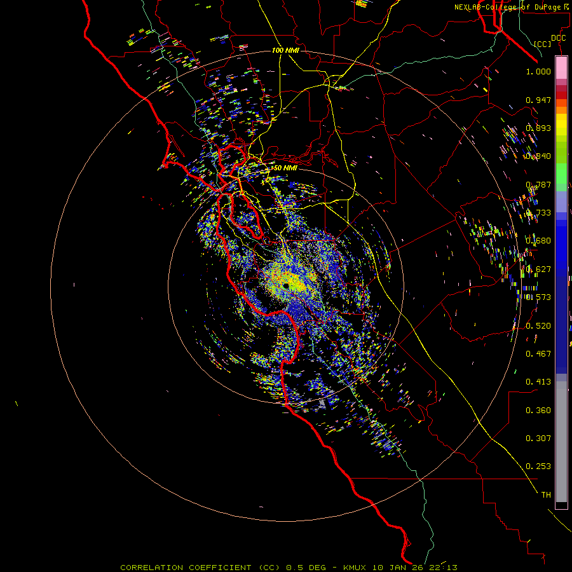The height and width of the screenshot is (572, 572).
Task: Click the [CC] product label above the scale
Action: pyautogui.click(x=543, y=44)
